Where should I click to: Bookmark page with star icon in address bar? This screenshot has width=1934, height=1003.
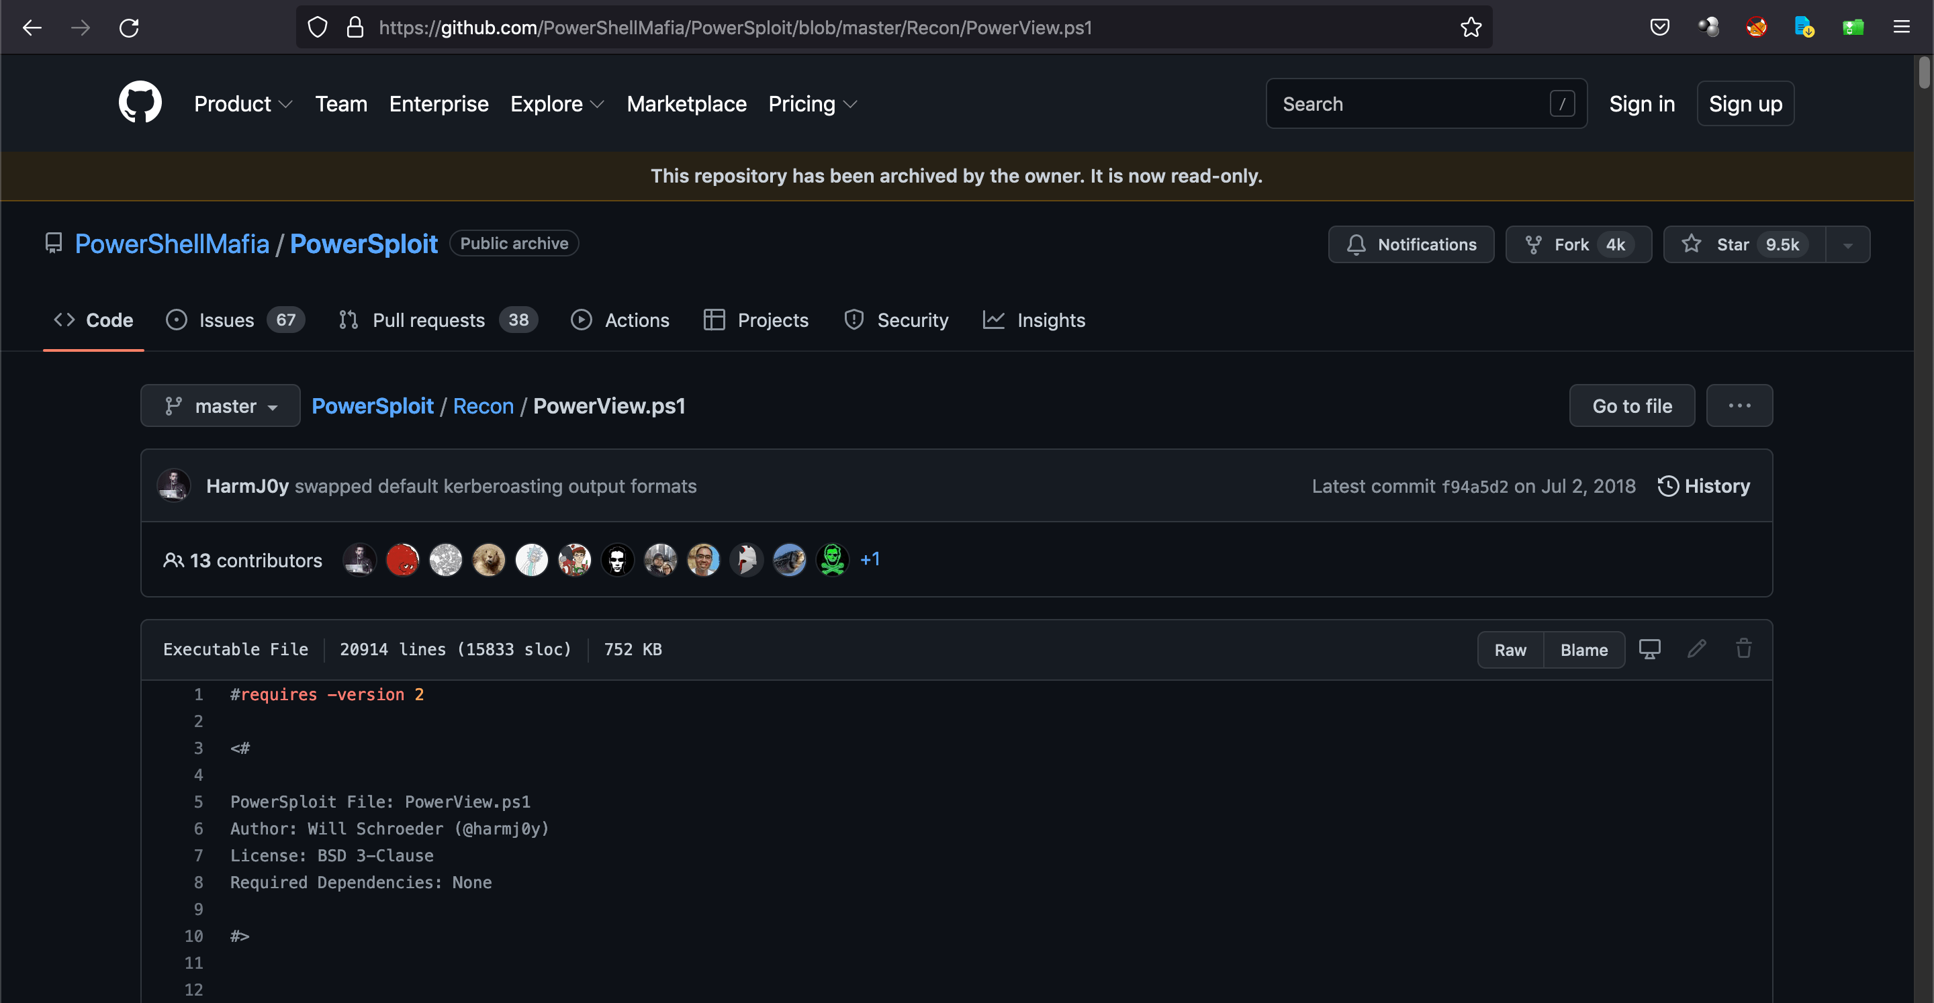1471,28
